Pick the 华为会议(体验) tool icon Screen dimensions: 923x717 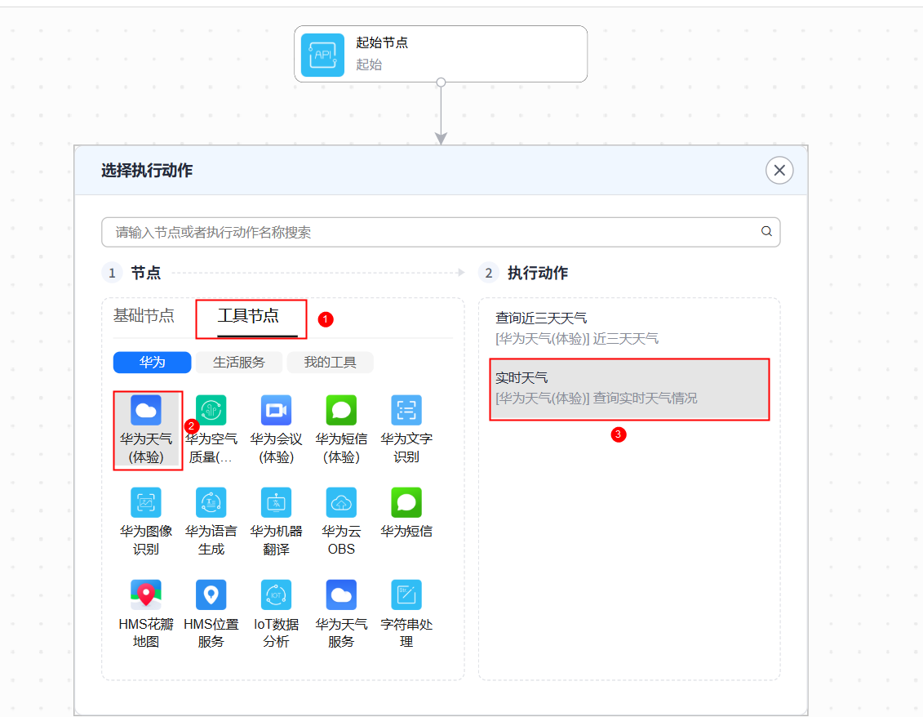pos(276,410)
